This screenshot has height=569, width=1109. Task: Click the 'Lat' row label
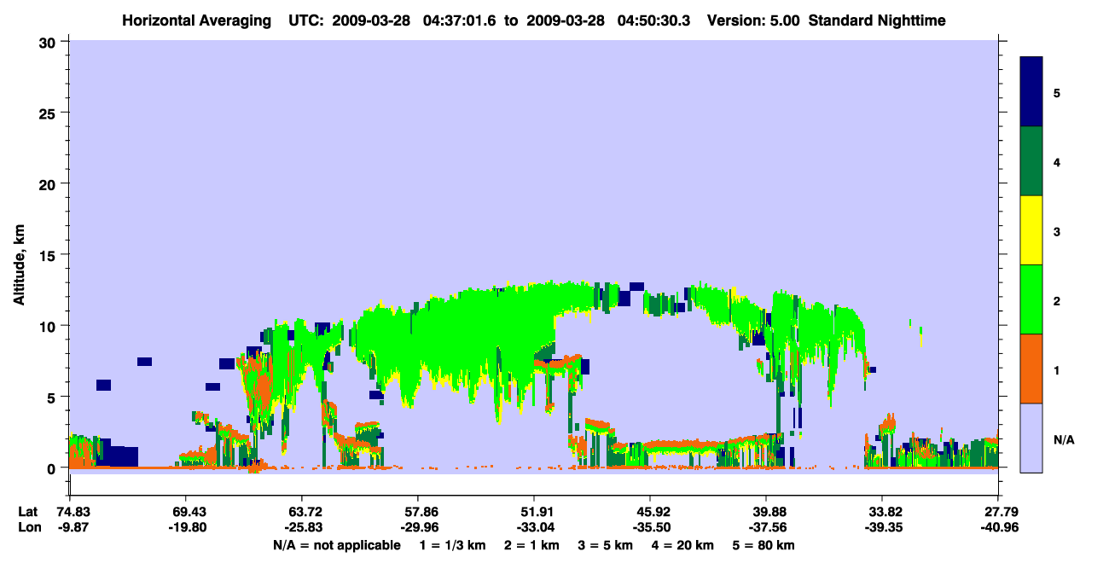(x=27, y=512)
